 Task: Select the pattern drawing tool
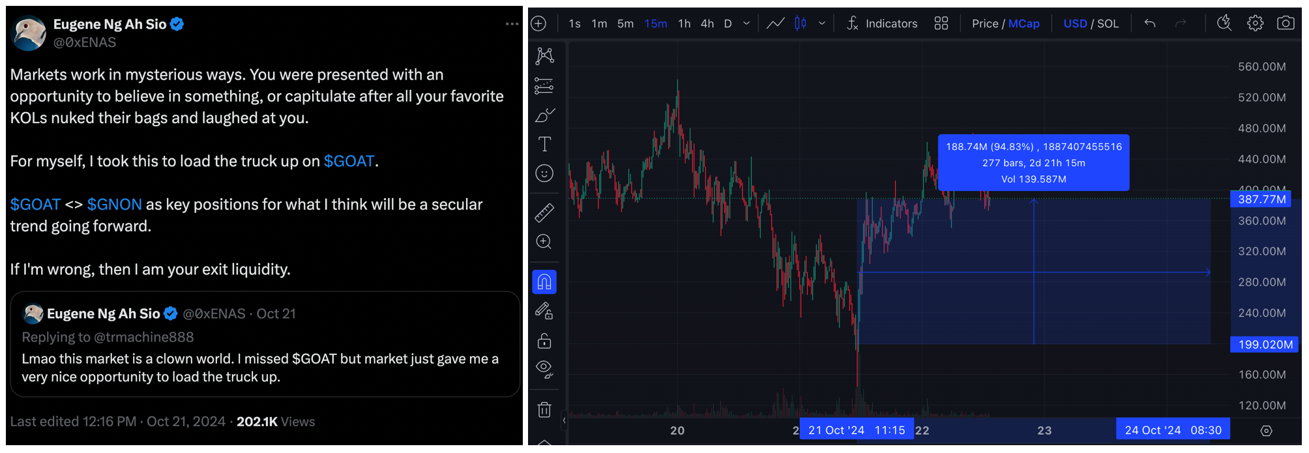tap(544, 56)
